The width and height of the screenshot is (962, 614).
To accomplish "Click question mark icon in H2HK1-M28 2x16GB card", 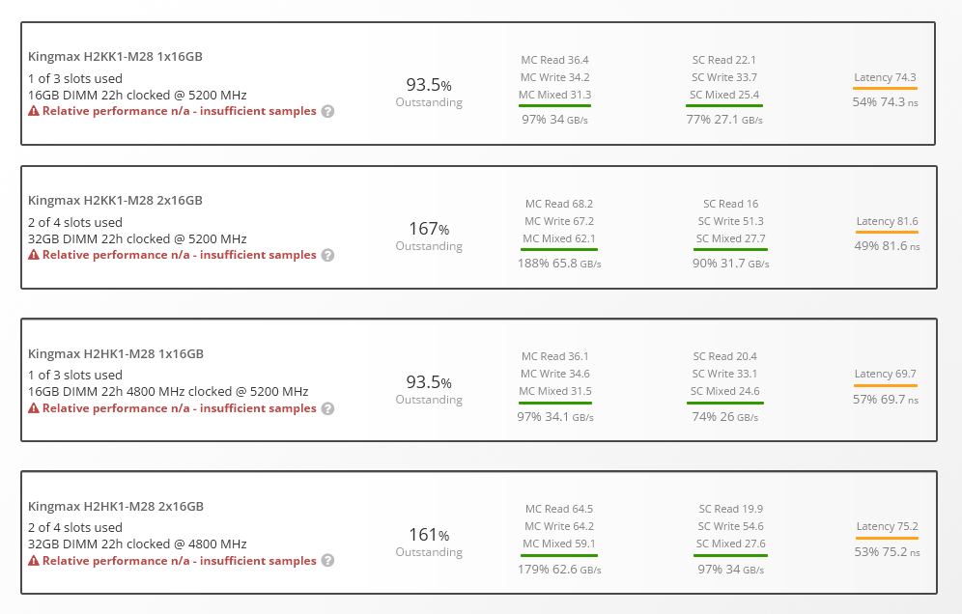I will coord(327,561).
